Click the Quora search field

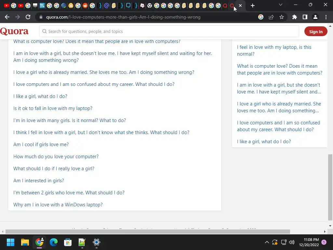pos(169,31)
